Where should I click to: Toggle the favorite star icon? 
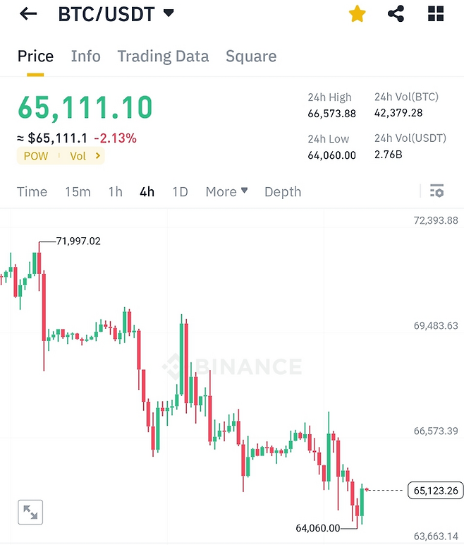click(x=357, y=13)
